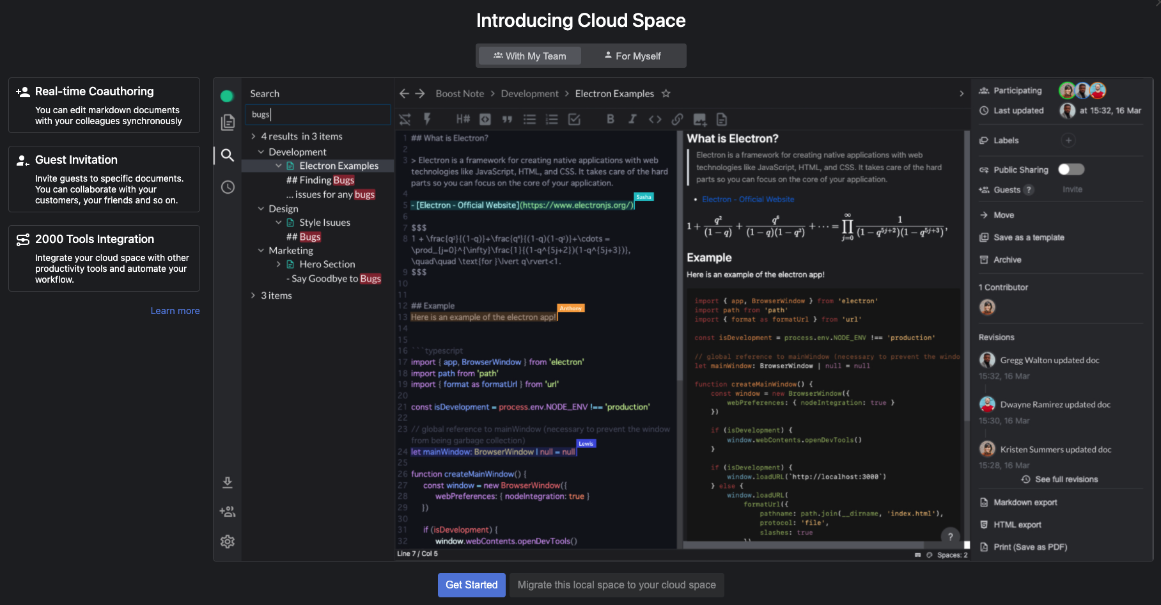1161x605 pixels.
Task: Click the search magnifier icon in the sidebar
Action: (x=228, y=155)
